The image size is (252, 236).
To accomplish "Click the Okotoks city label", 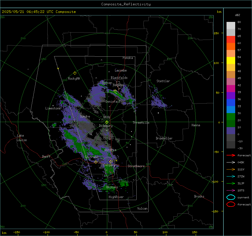I will coord(112,187).
